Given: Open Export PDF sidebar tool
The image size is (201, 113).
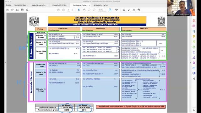Looking at the screenshot, I should point(194,31).
